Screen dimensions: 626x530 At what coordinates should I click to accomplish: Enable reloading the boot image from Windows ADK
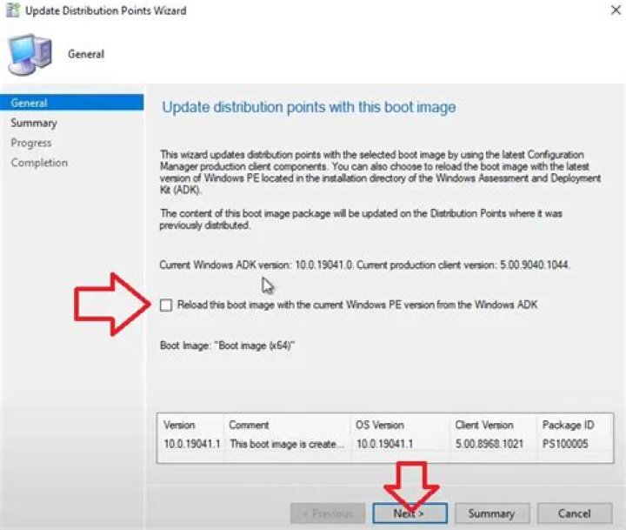click(x=166, y=305)
